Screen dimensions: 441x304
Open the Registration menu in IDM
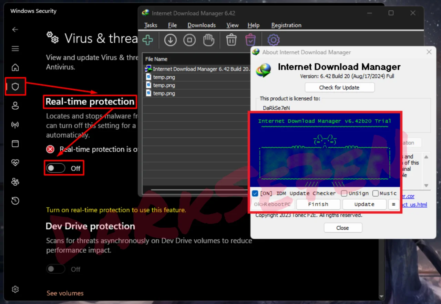point(286,25)
